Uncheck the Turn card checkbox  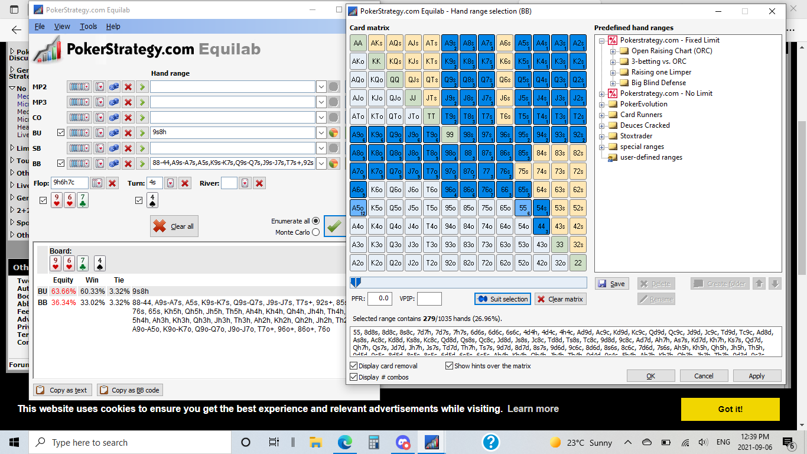click(139, 200)
